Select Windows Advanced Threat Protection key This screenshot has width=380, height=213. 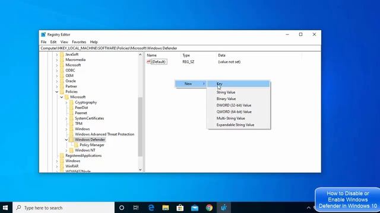click(x=104, y=134)
